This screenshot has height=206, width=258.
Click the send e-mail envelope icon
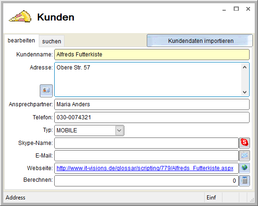tap(244, 156)
